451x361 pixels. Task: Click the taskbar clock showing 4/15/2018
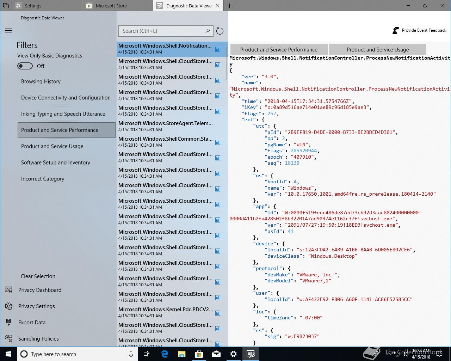[x=421, y=354]
